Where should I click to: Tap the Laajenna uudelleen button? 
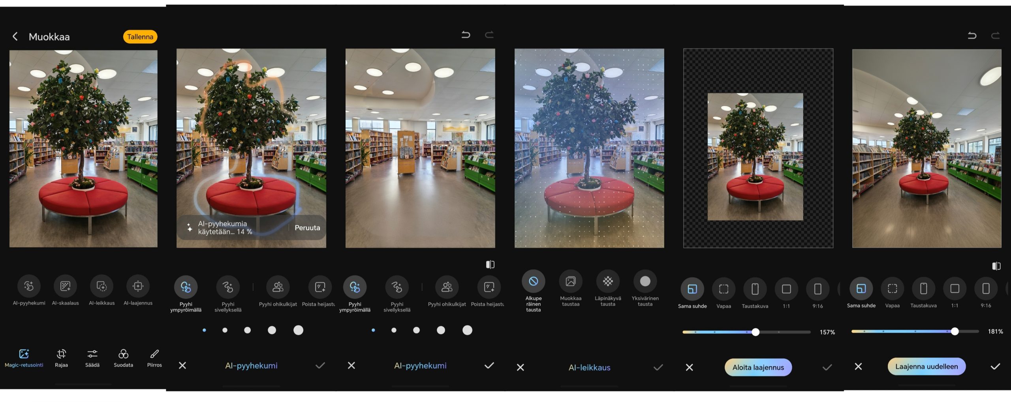[x=926, y=367]
